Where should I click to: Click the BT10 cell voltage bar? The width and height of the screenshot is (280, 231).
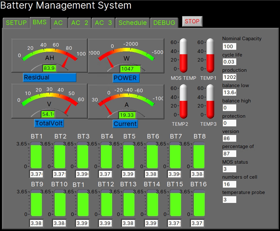point(60,203)
